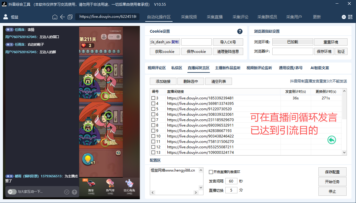This screenshot has width=356, height=203.
Task: Click the 直播切换 minutes field
Action: 231,190
